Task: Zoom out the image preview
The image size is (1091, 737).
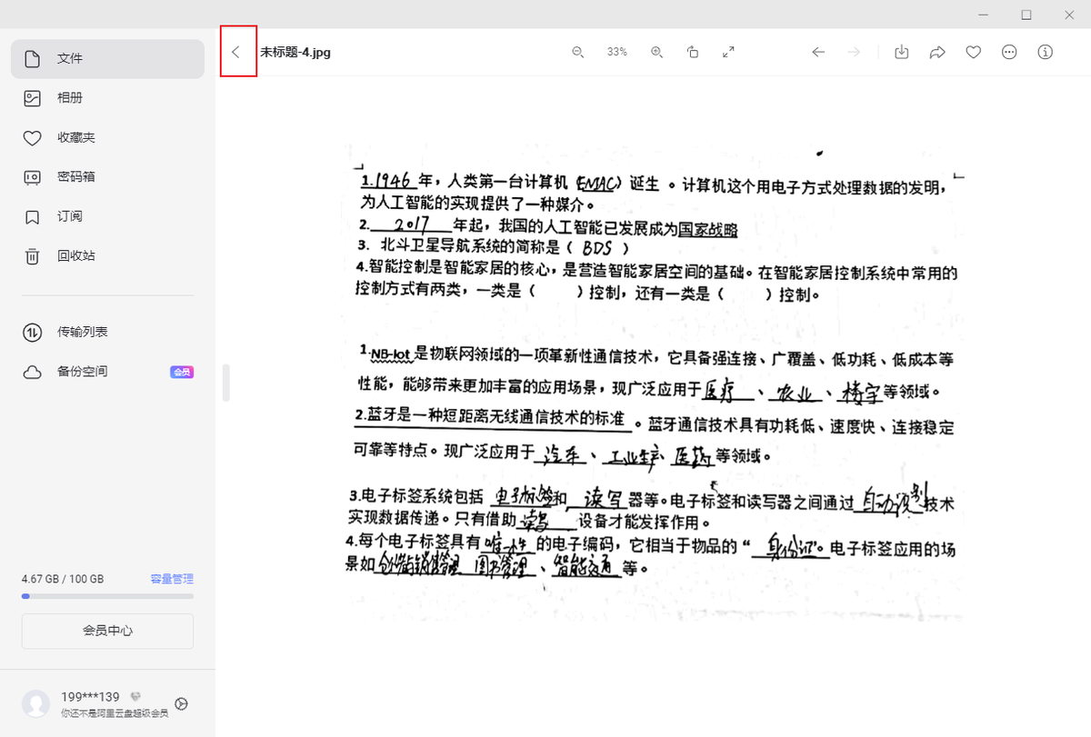Action: (577, 52)
